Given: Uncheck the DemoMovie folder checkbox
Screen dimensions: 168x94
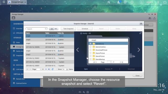Looking at the screenshot, I should (90, 44).
